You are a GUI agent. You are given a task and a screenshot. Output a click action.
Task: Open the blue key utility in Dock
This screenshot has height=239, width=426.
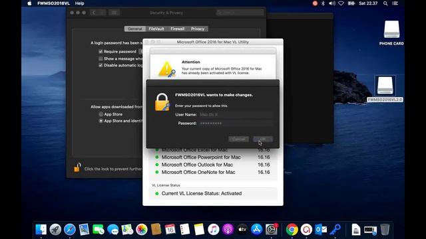tap(335, 230)
